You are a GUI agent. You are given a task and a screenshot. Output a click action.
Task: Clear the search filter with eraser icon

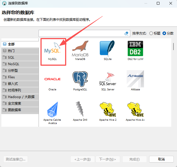pyautogui.click(x=126, y=33)
